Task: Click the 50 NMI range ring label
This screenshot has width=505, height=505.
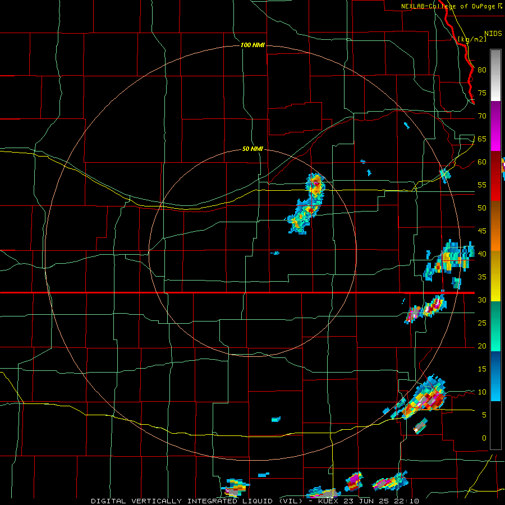Action: pos(252,149)
